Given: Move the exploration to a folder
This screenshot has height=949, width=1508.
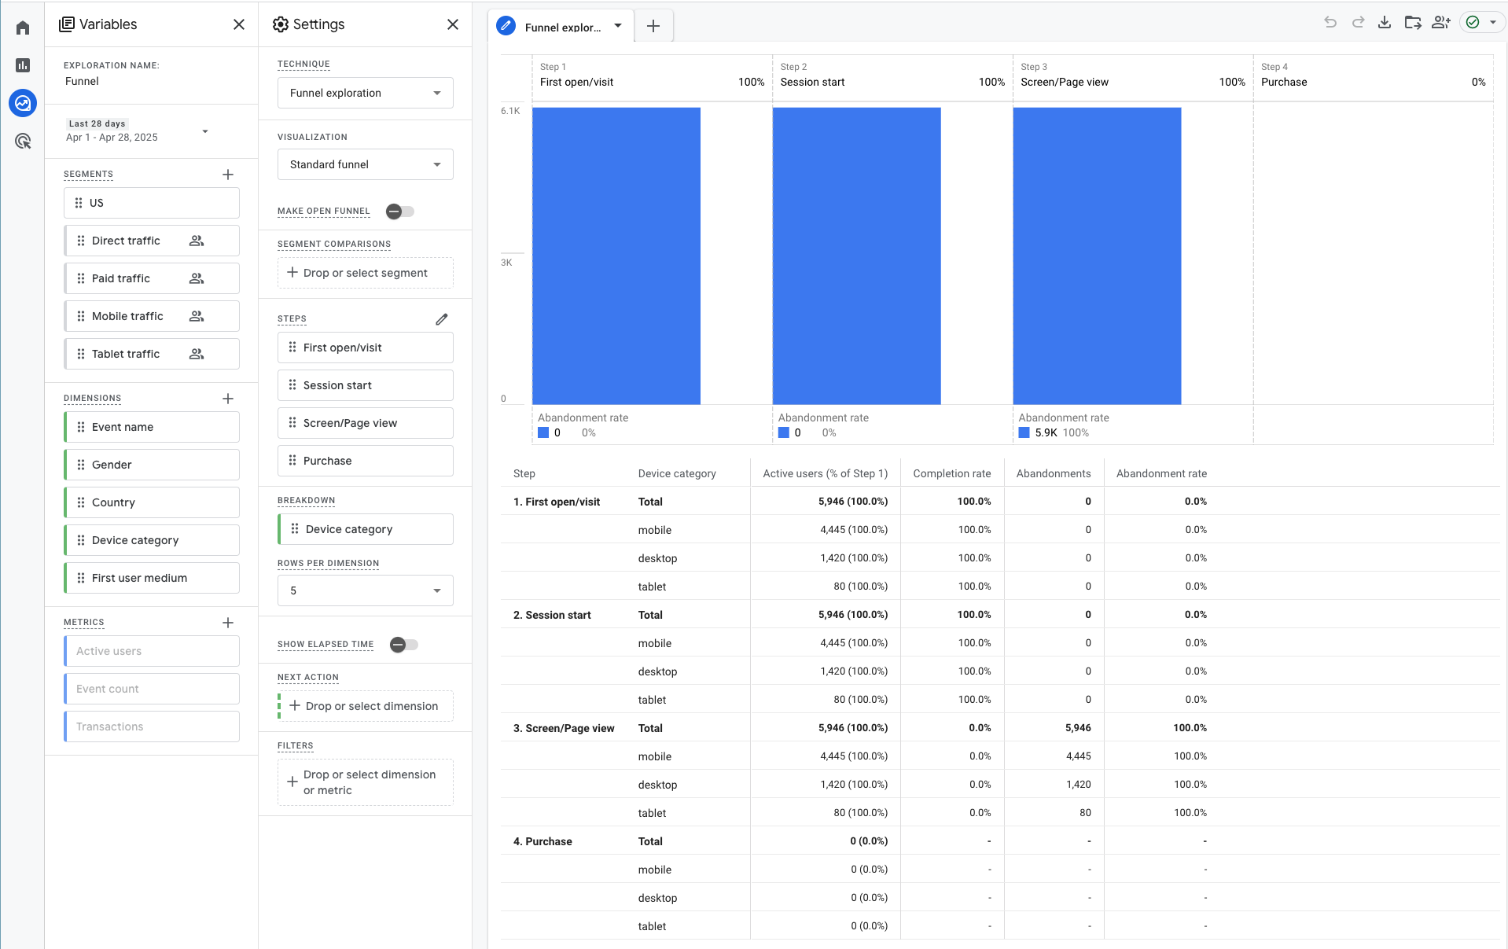Looking at the screenshot, I should (1412, 22).
